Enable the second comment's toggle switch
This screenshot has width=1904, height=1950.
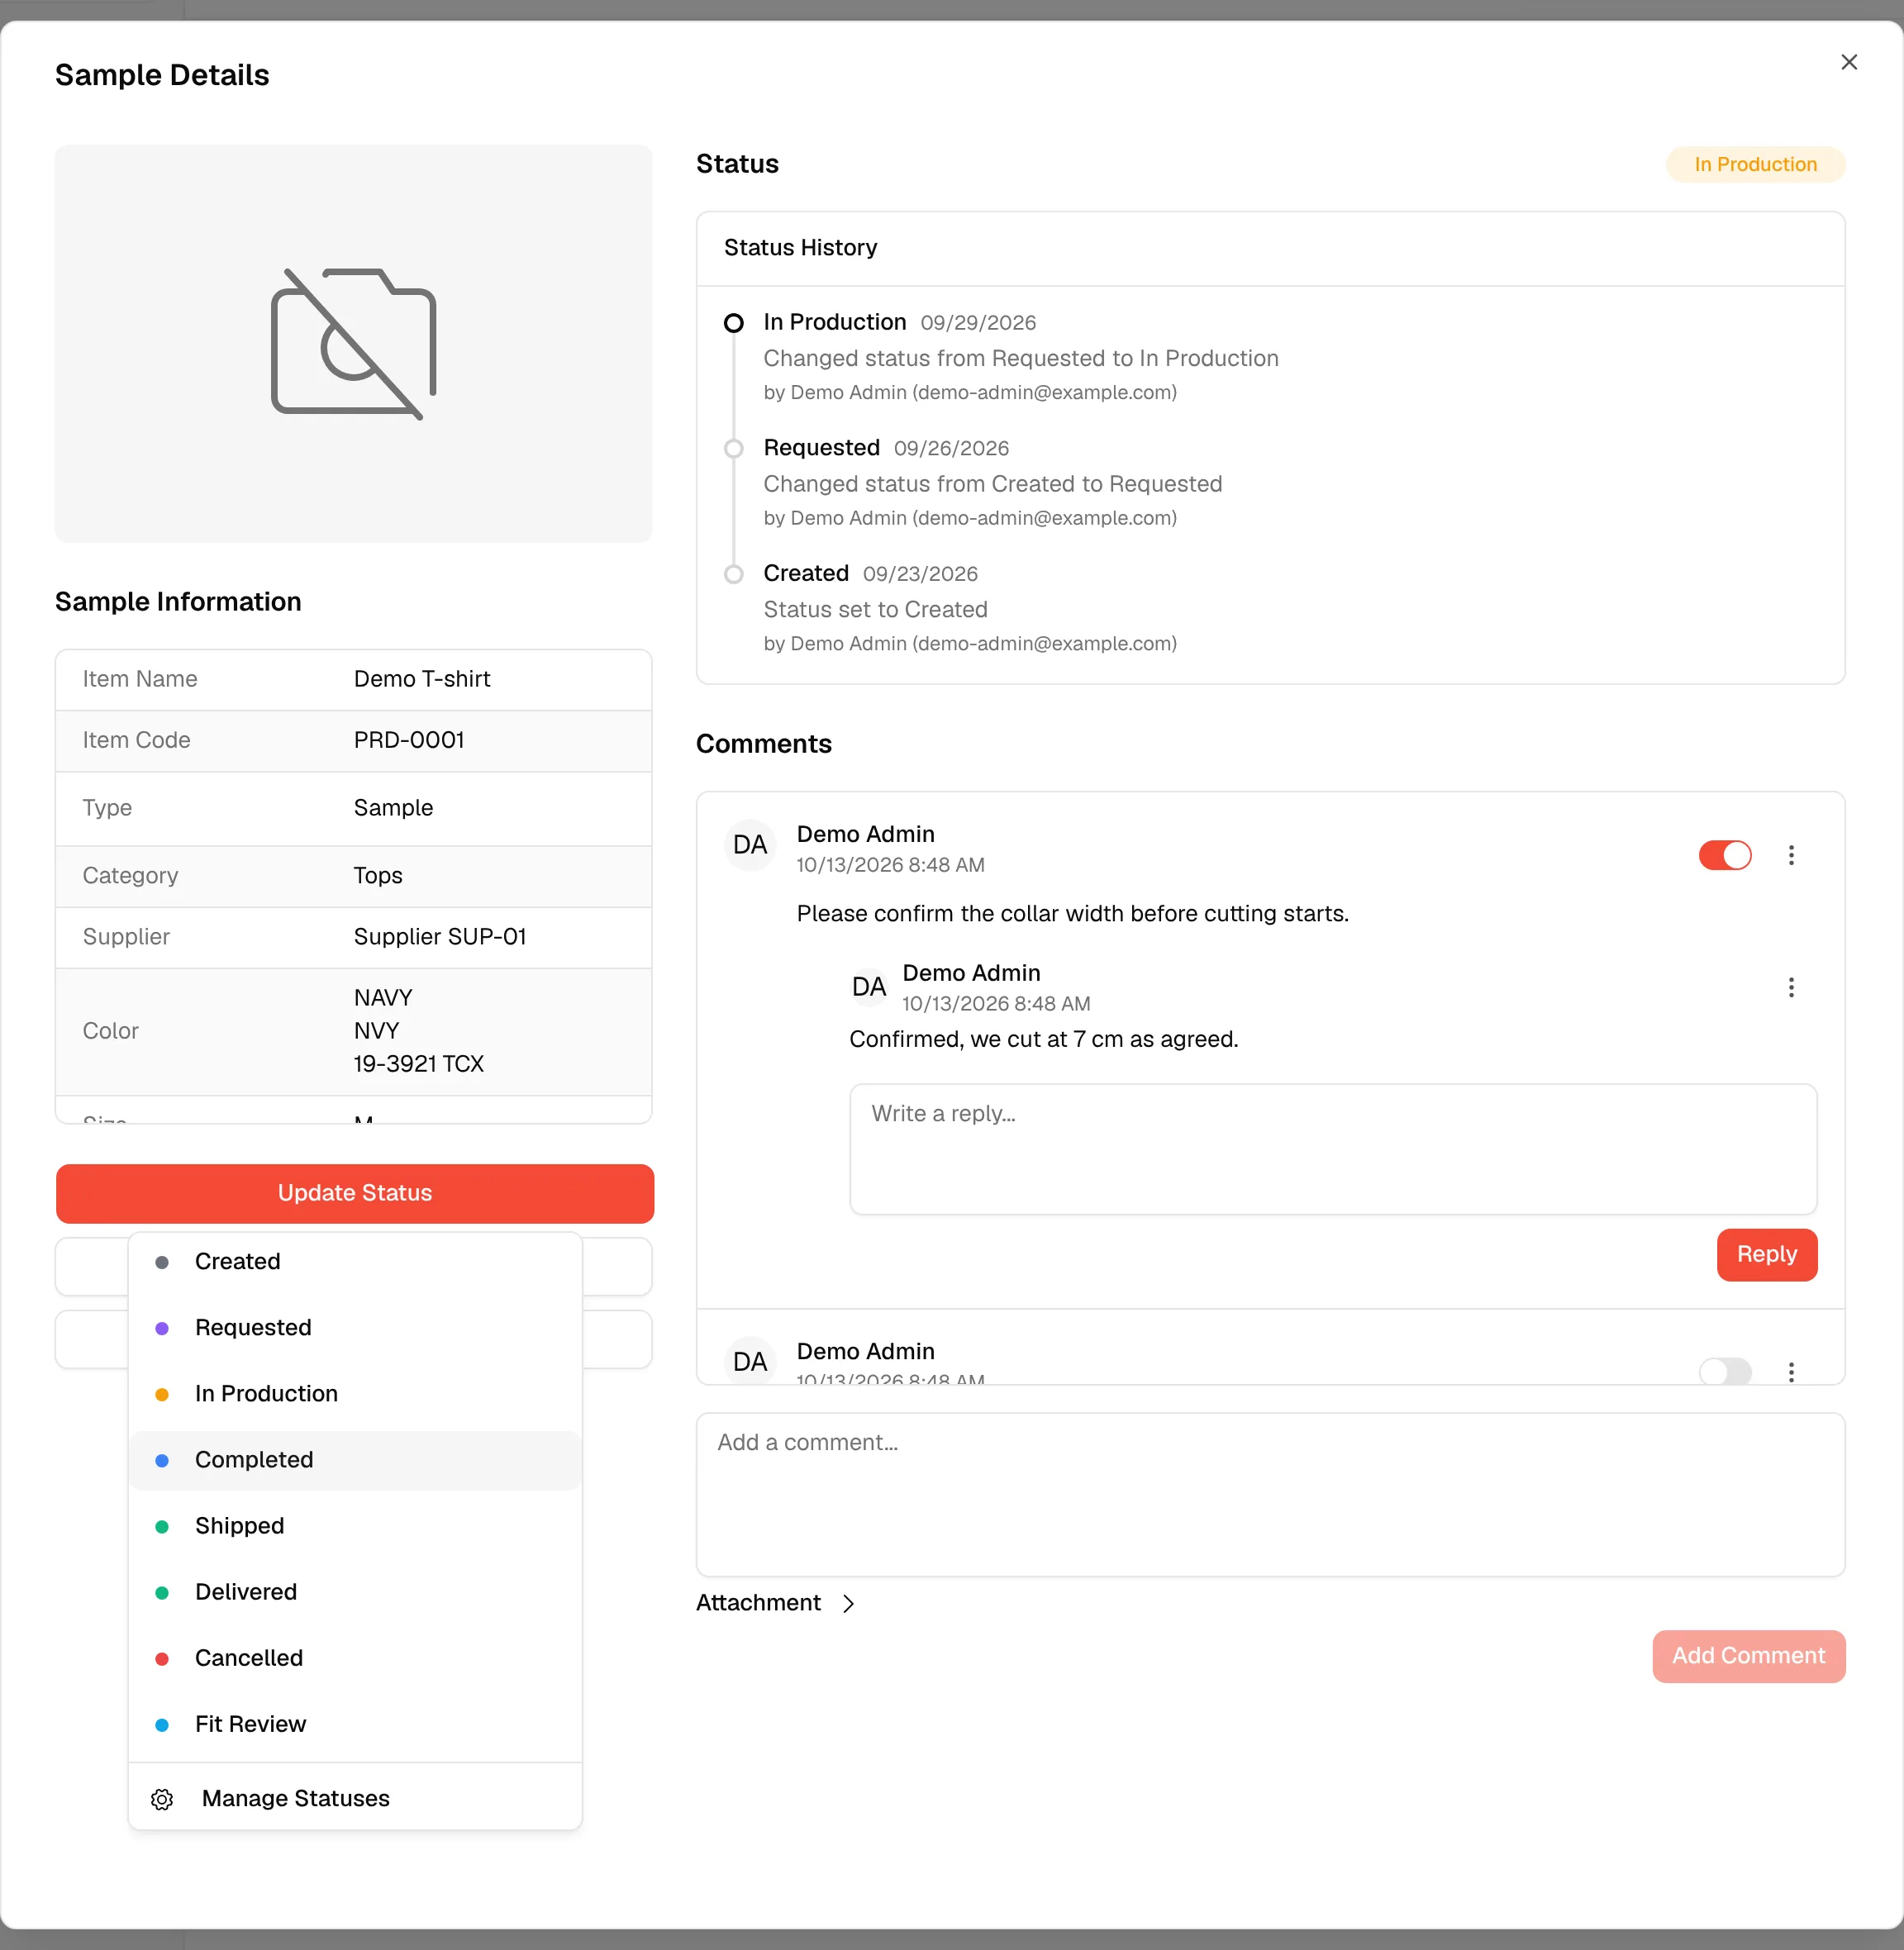[1724, 1371]
